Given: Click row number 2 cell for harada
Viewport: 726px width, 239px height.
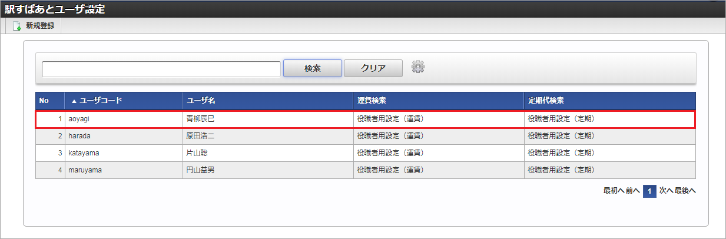Looking at the screenshot, I should [x=50, y=136].
